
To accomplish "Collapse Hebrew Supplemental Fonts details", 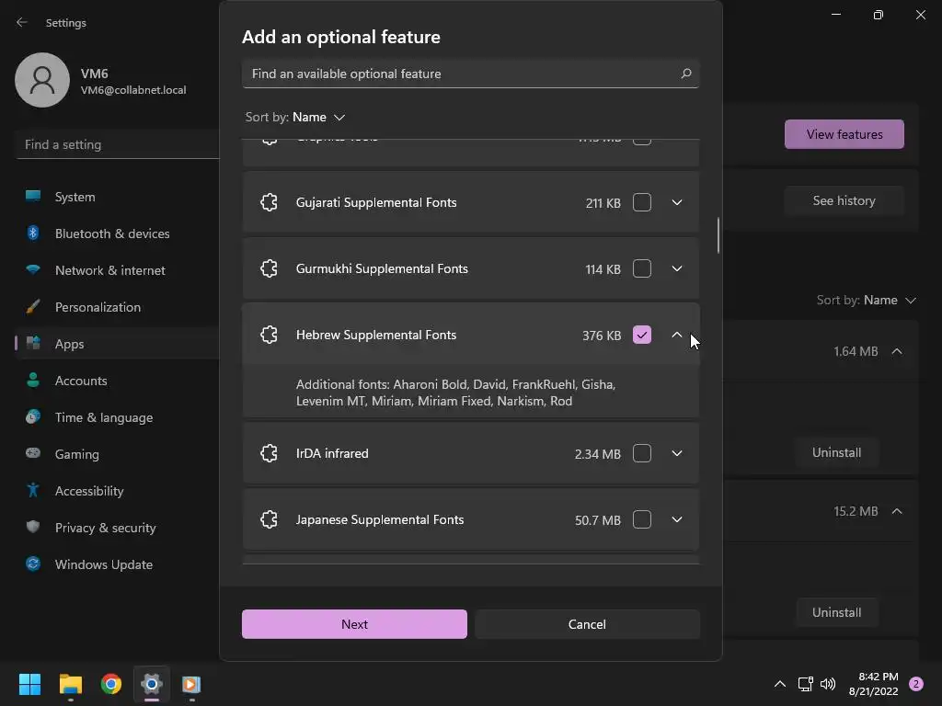I will click(677, 336).
